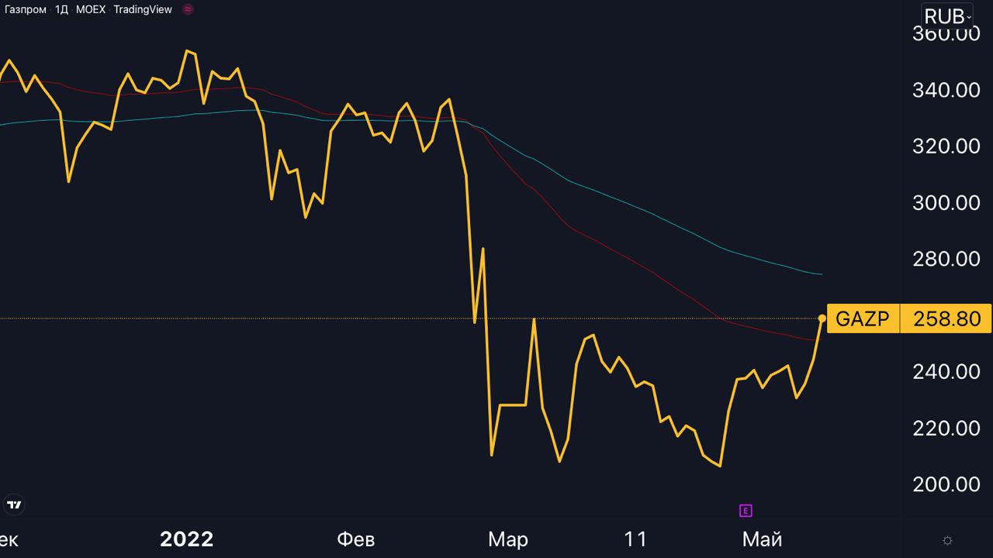Open the purple earnings E marker
Image resolution: width=993 pixels, height=558 pixels.
click(x=746, y=510)
